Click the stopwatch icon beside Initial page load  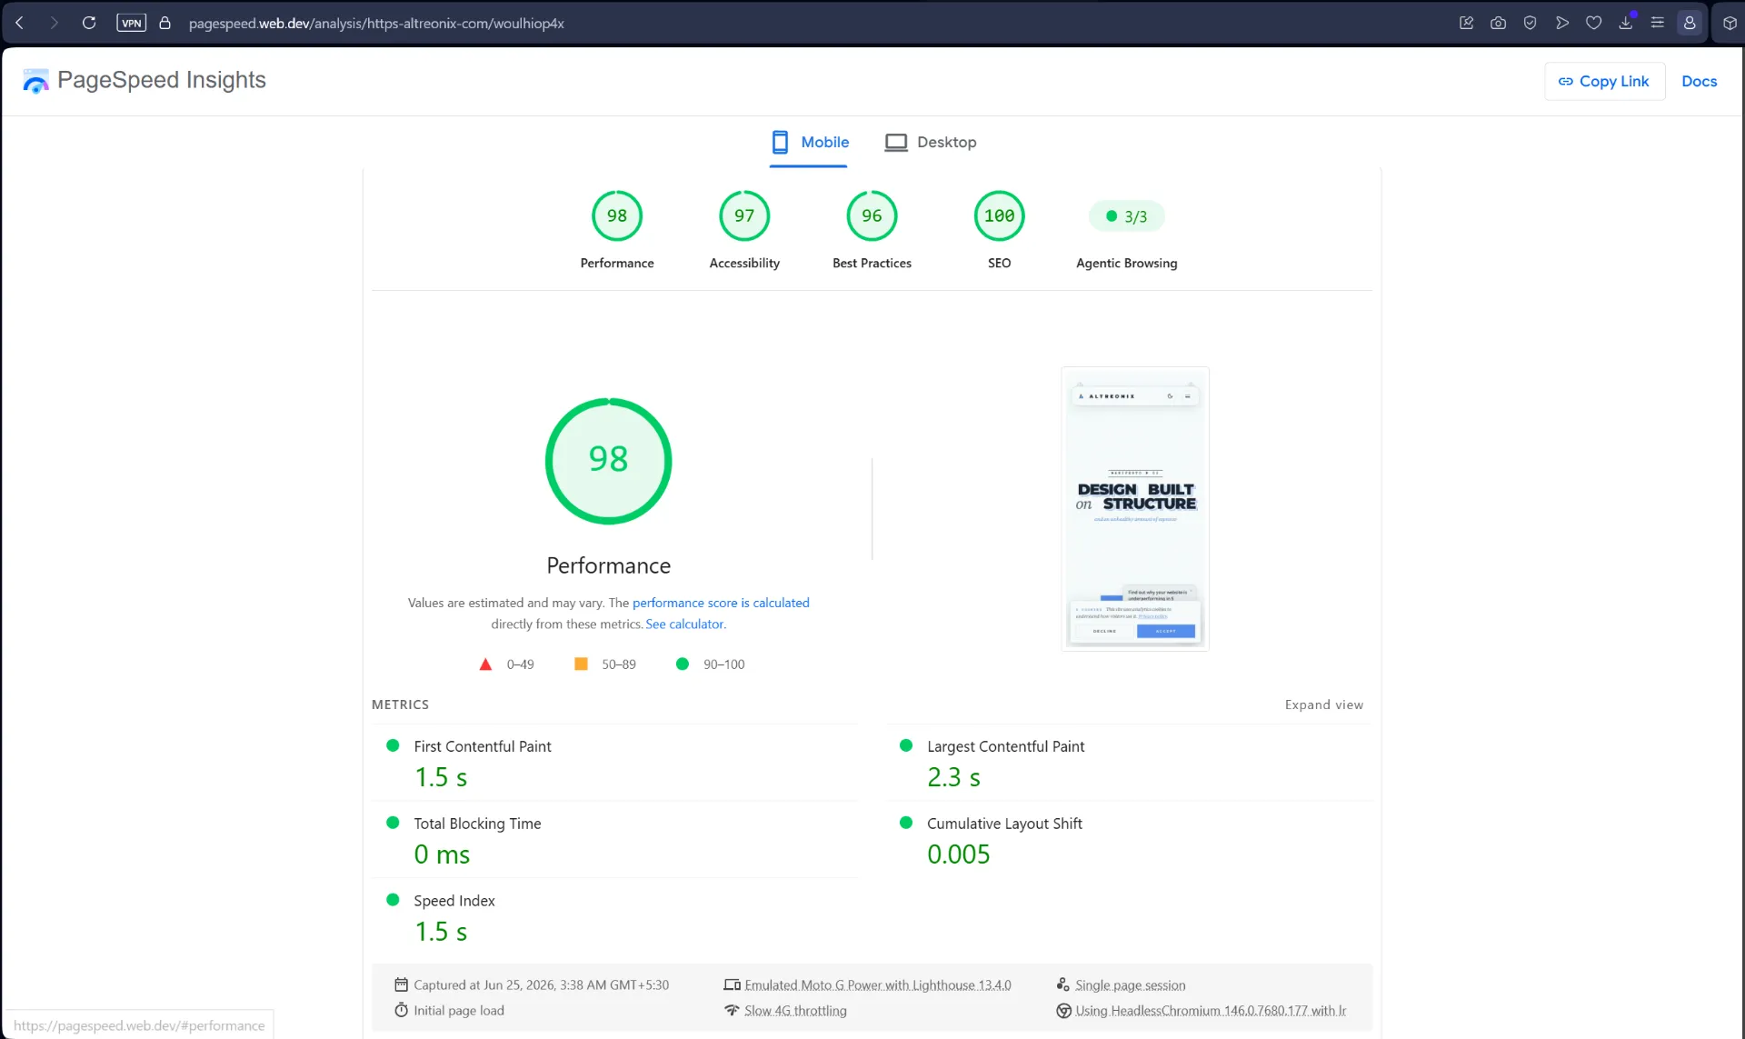pos(401,1010)
